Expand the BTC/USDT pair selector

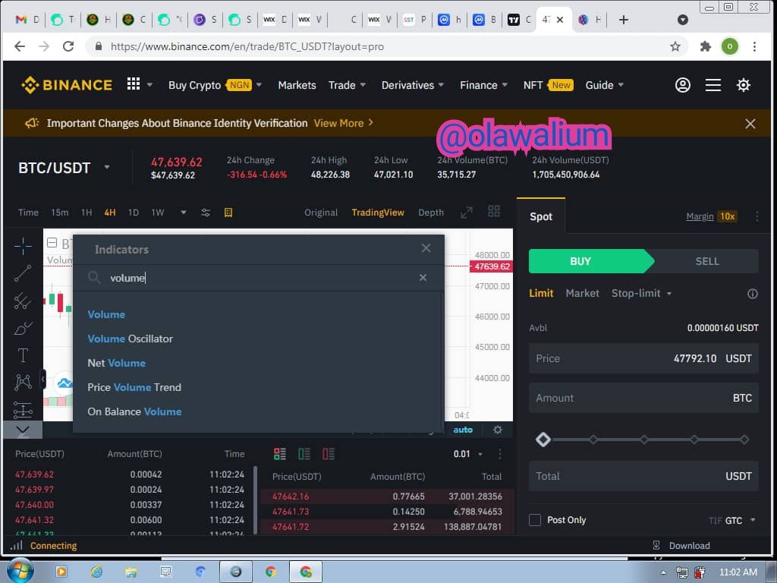click(x=106, y=167)
